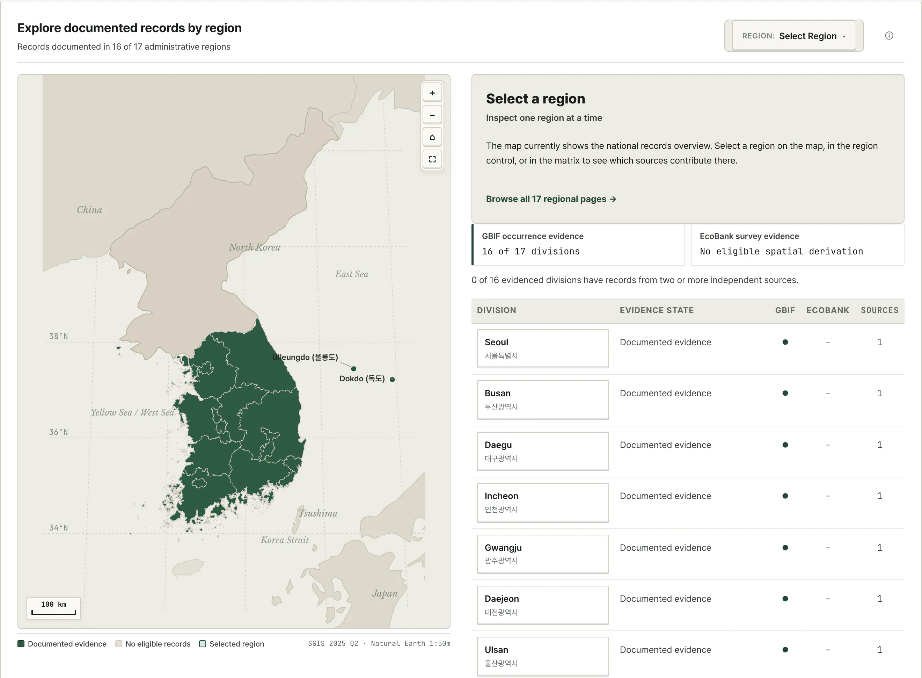The height and width of the screenshot is (678, 922).
Task: Click the Dokdo (독도) map label
Action: (362, 378)
